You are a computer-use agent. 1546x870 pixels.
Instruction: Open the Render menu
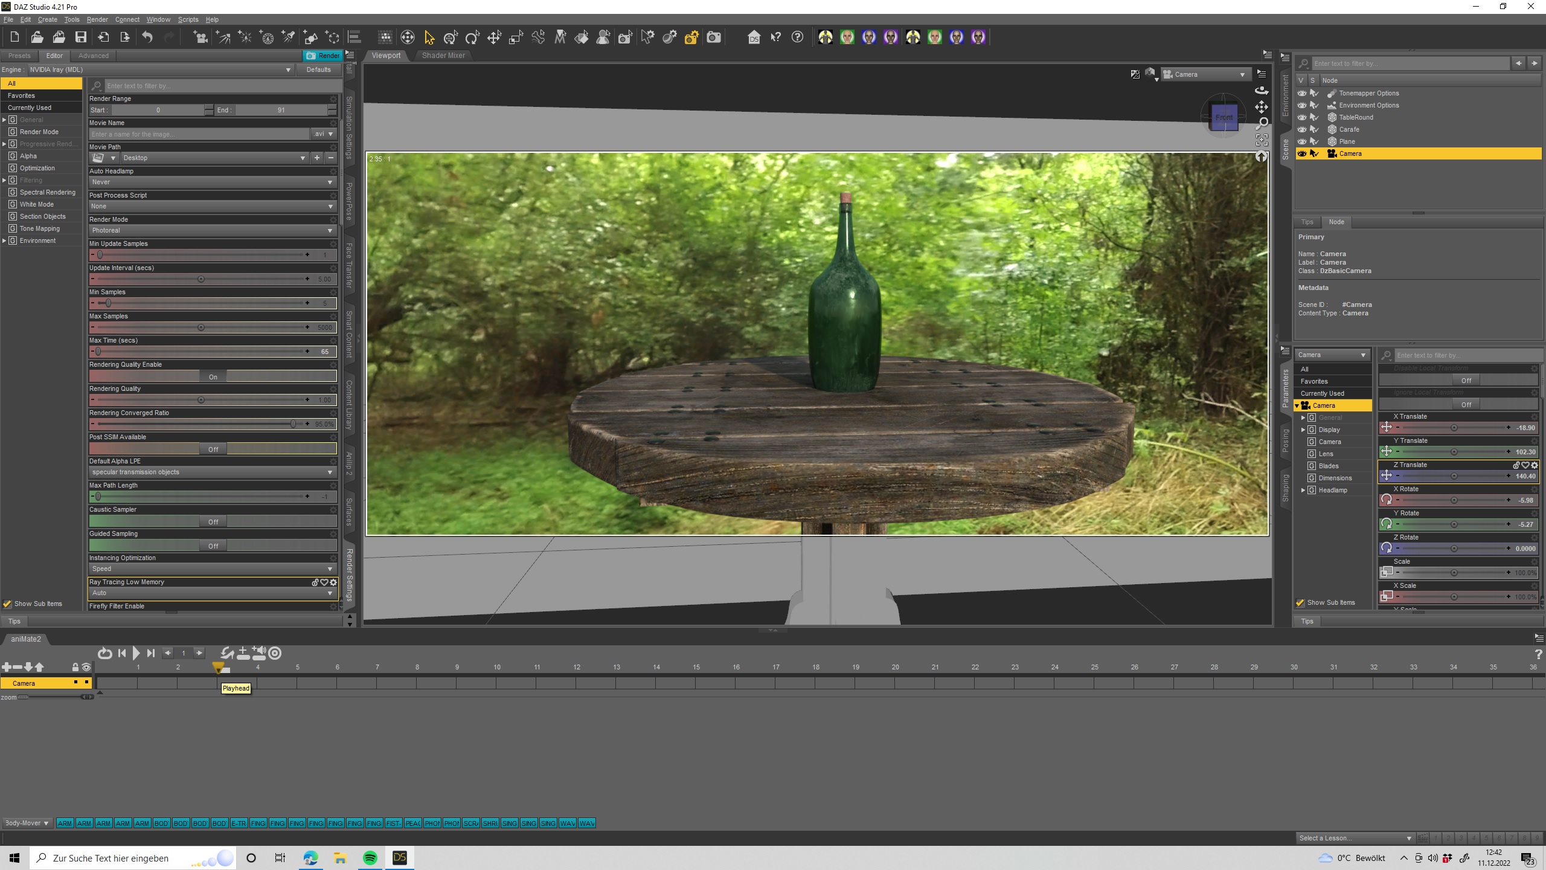click(x=97, y=19)
